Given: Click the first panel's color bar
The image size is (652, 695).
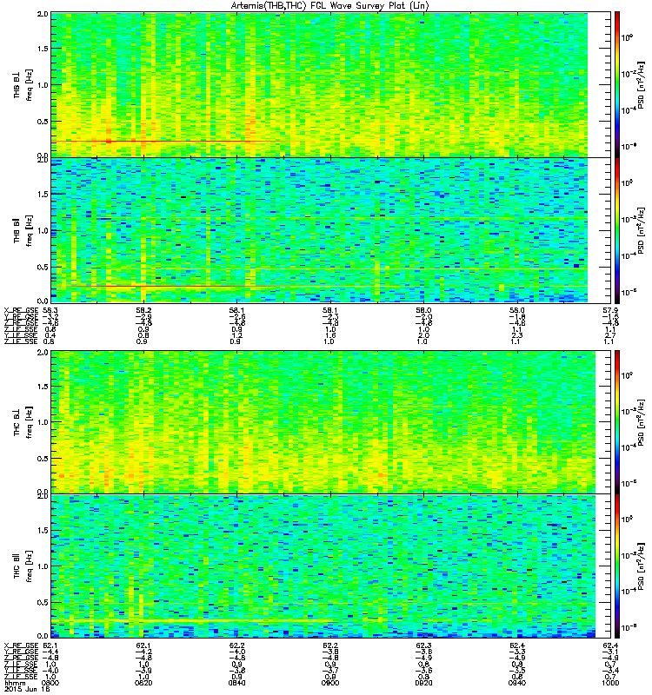Looking at the screenshot, I should [616, 84].
